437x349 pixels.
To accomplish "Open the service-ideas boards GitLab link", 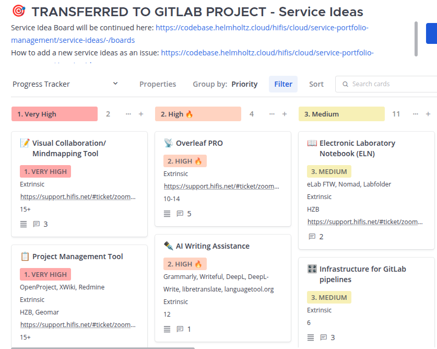I will (x=262, y=27).
